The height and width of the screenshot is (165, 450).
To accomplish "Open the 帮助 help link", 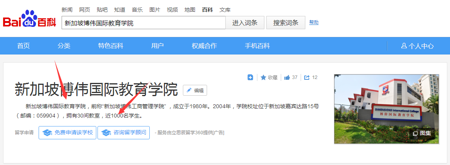I will click(314, 22).
